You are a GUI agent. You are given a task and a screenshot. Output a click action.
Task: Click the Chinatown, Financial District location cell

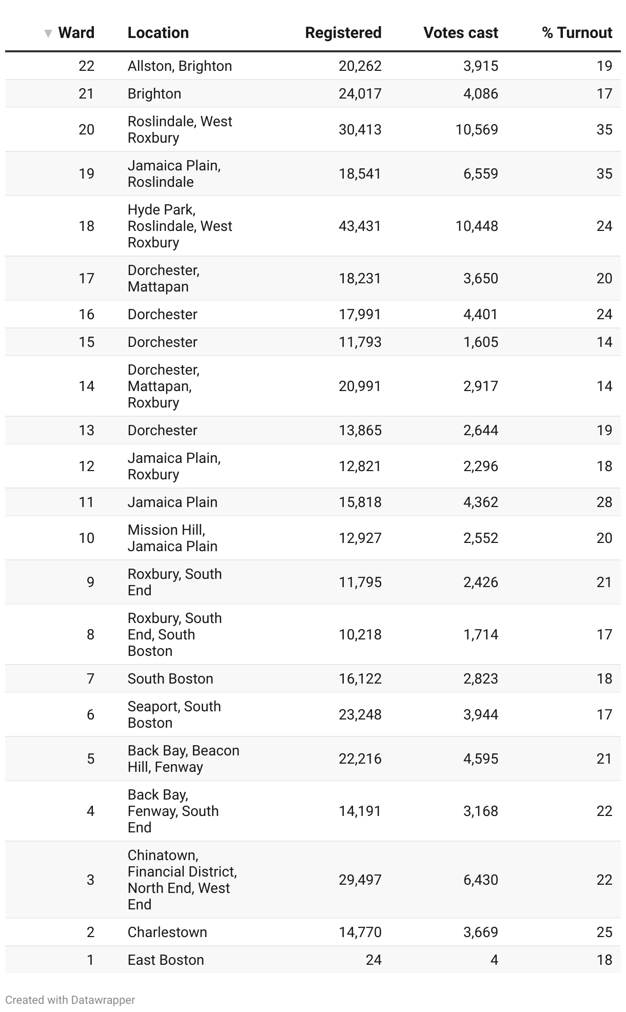pyautogui.click(x=182, y=880)
